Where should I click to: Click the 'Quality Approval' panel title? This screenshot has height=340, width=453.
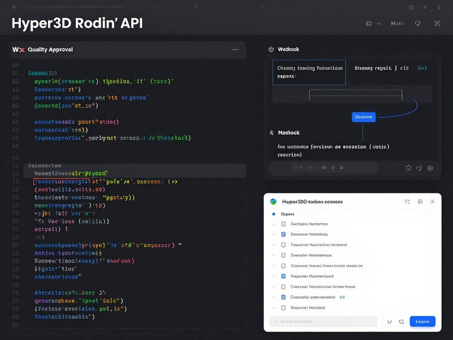[x=50, y=50]
